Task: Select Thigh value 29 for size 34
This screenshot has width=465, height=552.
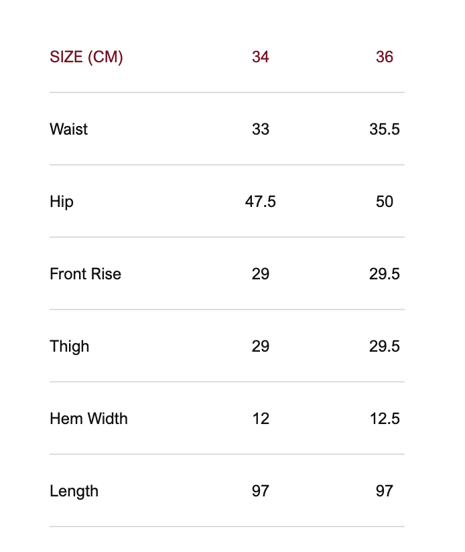Action: tap(261, 346)
